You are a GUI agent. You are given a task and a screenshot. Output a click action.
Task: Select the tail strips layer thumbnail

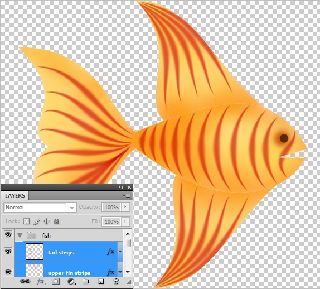[35, 252]
